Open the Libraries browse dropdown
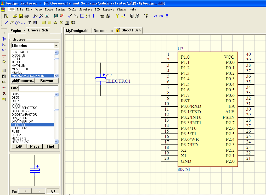The image size is (266, 195). (56, 46)
